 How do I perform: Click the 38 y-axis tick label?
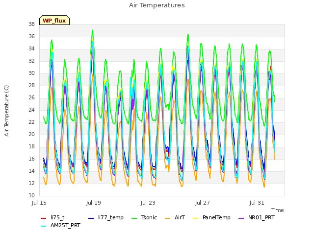pyautogui.click(x=31, y=24)
